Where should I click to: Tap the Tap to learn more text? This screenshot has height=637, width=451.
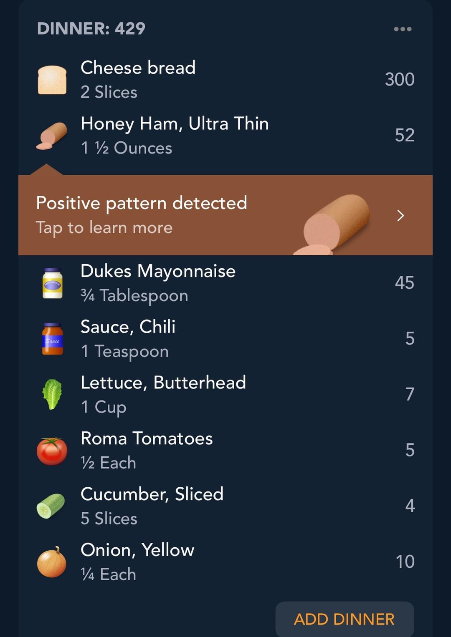pyautogui.click(x=104, y=228)
